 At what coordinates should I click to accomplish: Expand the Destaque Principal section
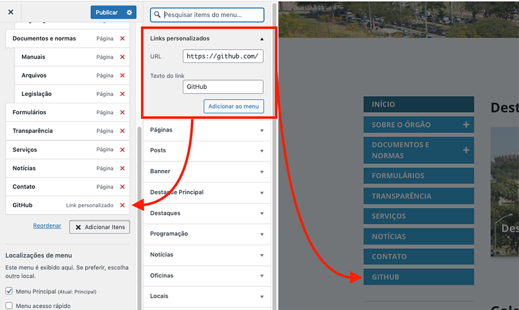coord(207,193)
